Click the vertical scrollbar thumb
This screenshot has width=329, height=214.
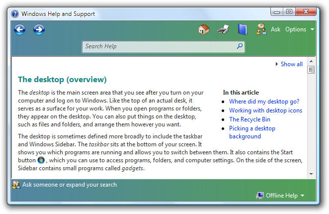311,70
